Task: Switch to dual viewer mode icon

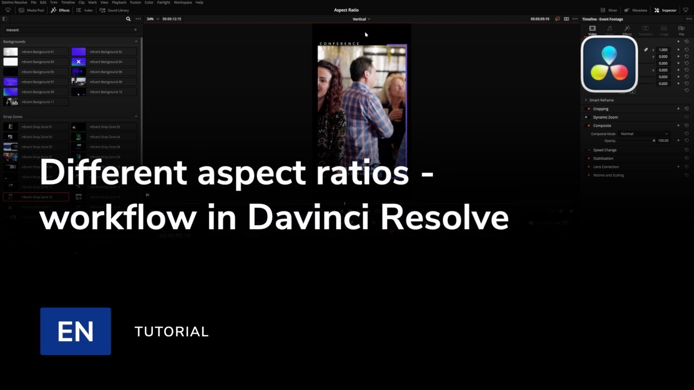Action: 566,19
